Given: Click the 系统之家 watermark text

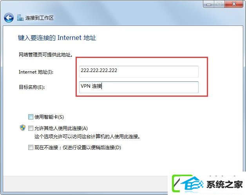Looking at the screenshot, I should tap(224, 184).
